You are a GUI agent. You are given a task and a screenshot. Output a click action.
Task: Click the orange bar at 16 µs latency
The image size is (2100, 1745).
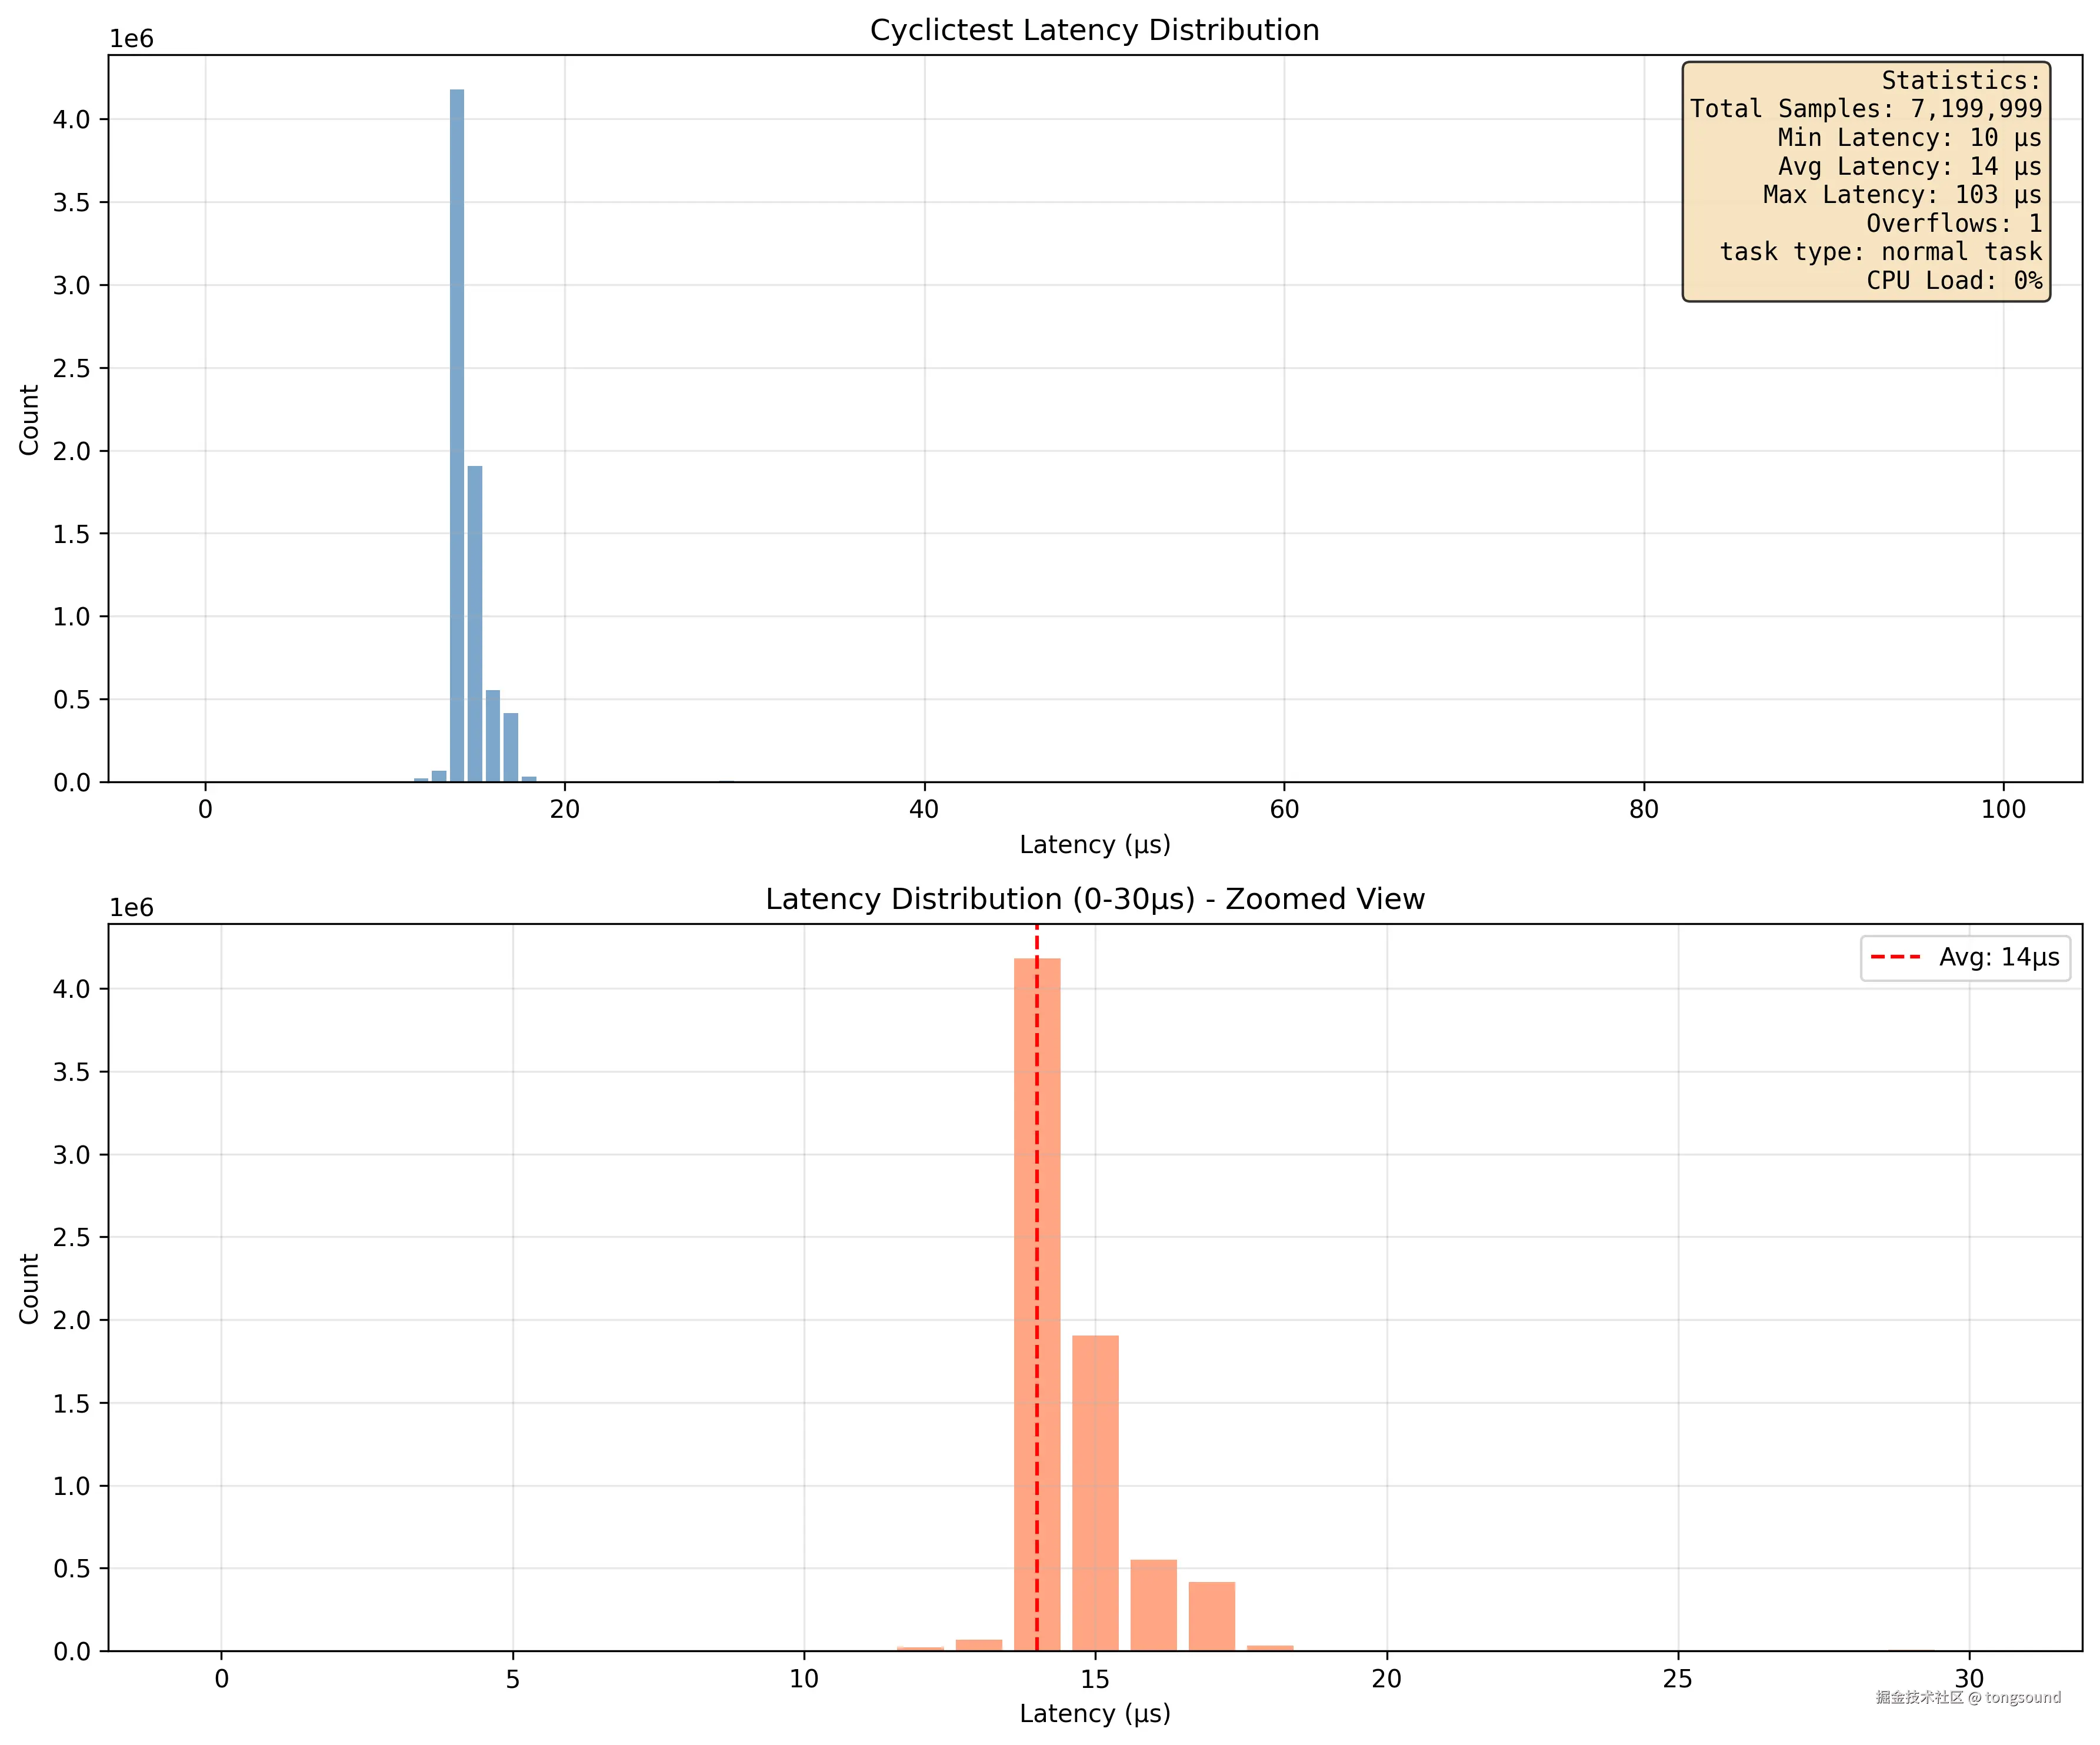[x=1153, y=1604]
